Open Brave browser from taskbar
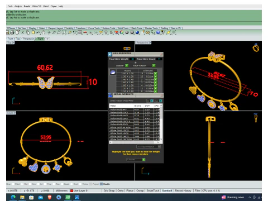Viewport: 268px width, 201px height. click(x=50, y=197)
